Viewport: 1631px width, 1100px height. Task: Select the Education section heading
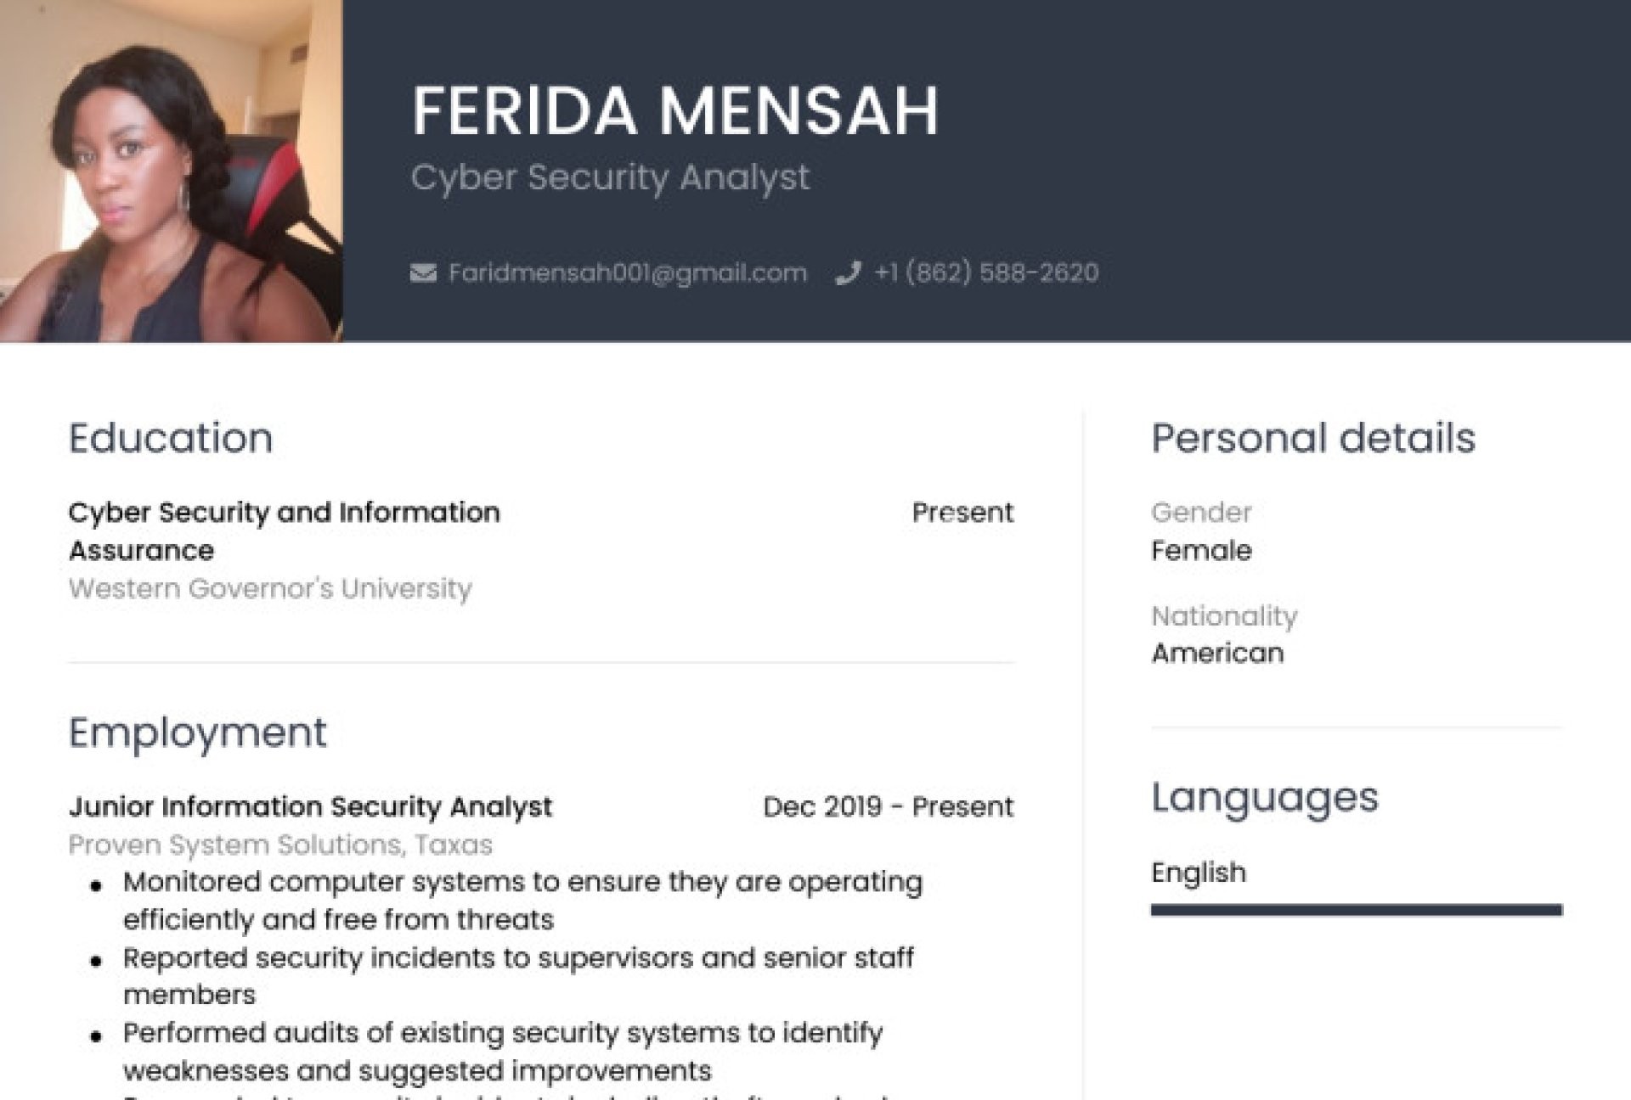[170, 438]
